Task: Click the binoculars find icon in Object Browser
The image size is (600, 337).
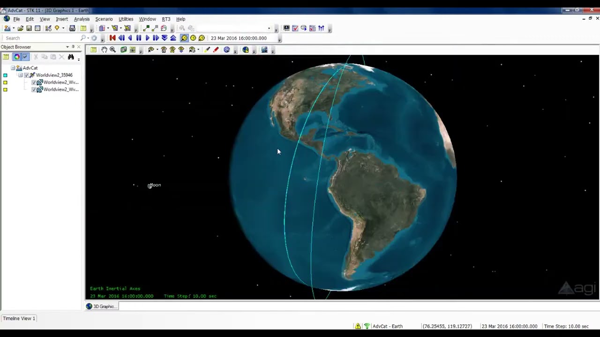Action: point(71,57)
